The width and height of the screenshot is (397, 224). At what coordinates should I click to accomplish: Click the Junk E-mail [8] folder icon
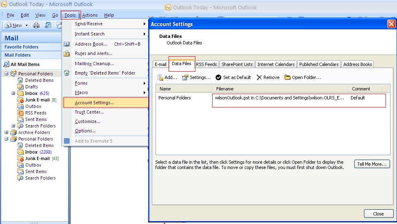point(20,100)
